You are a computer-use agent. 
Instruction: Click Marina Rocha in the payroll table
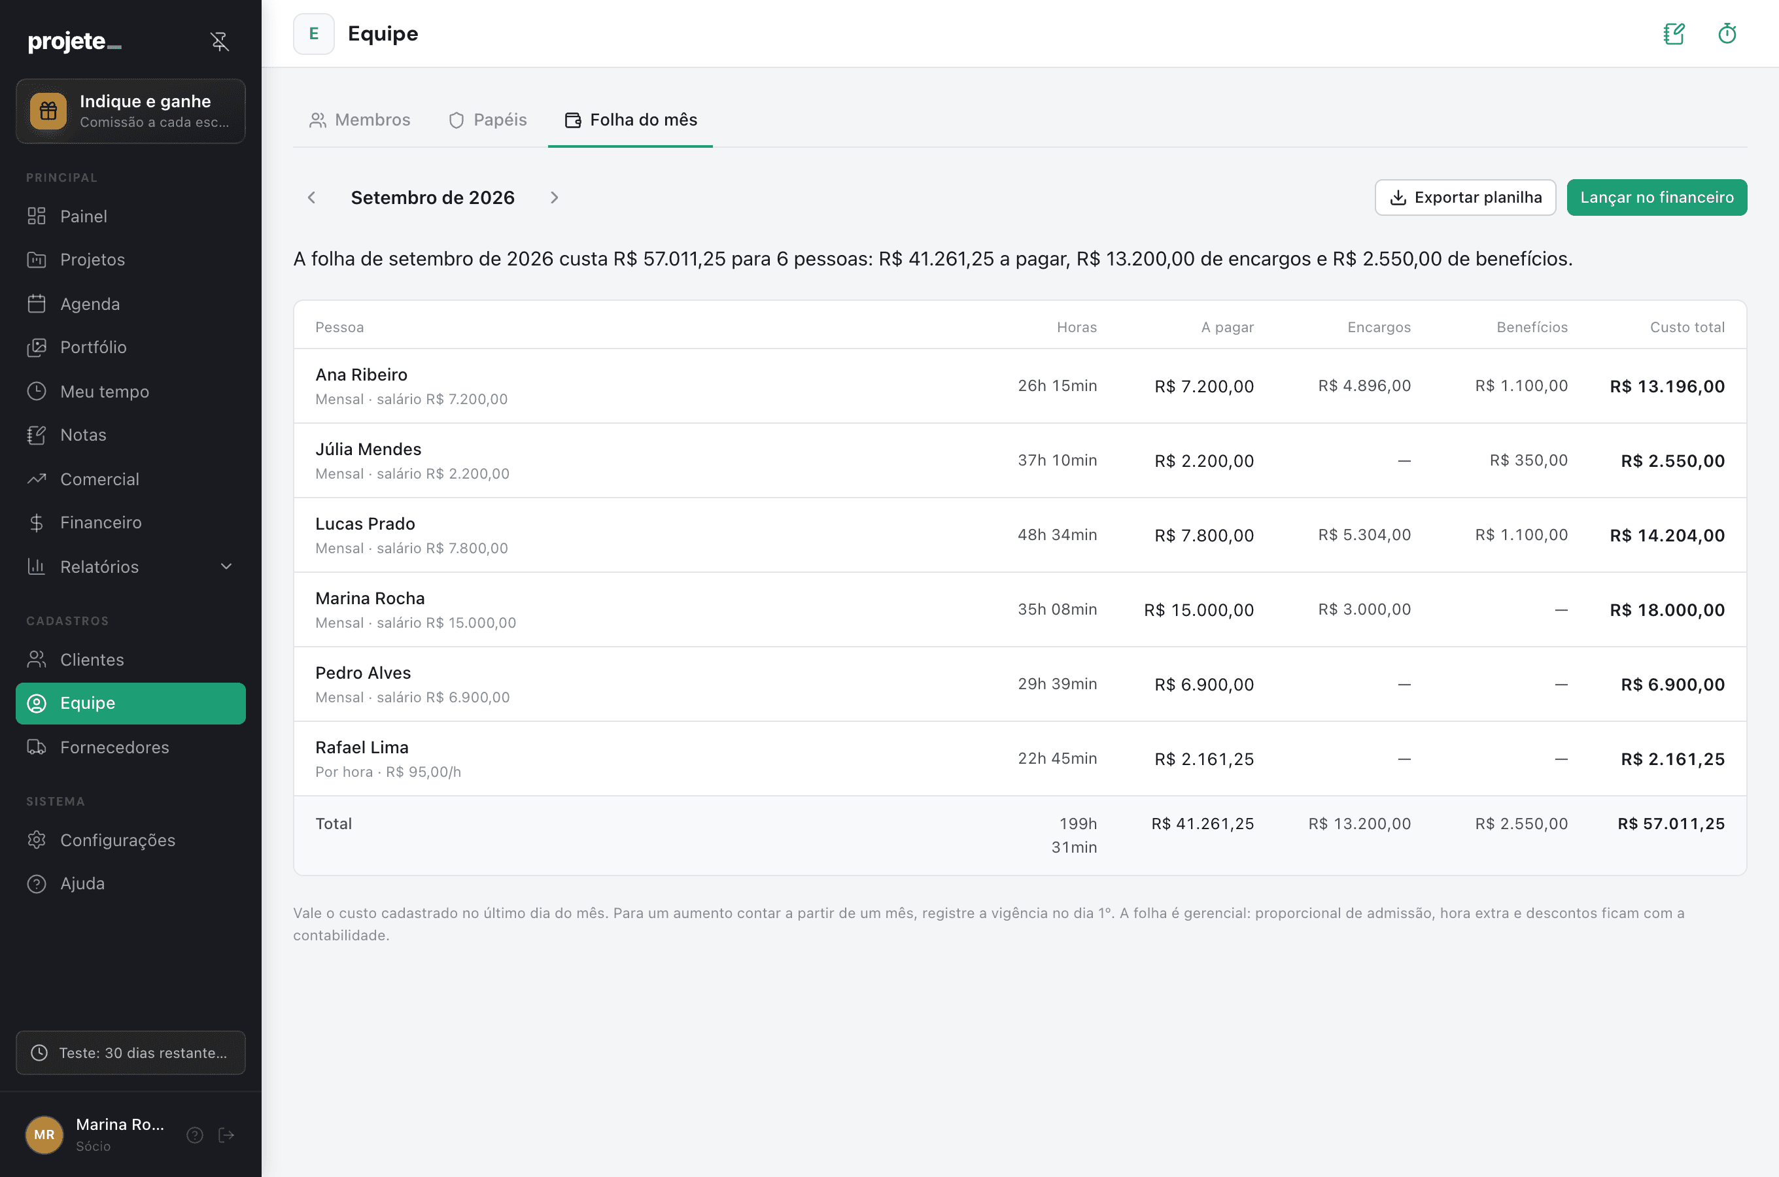370,598
